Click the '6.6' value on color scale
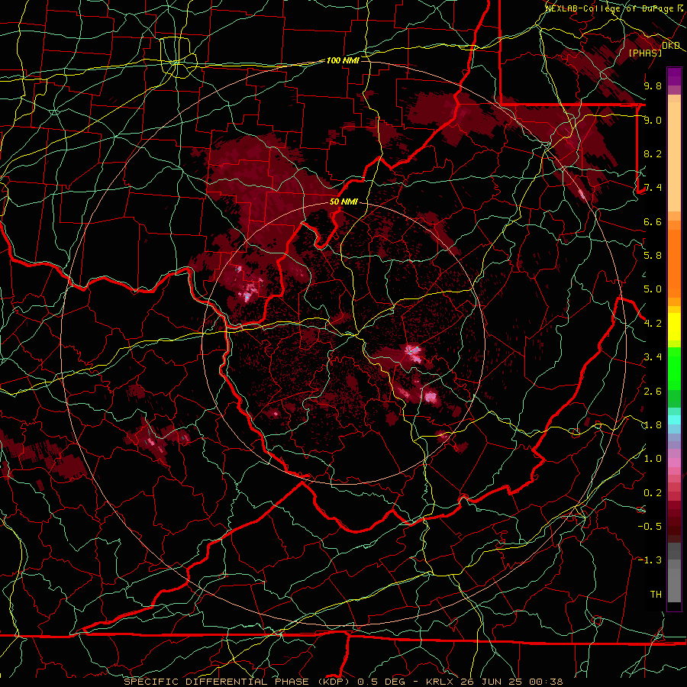Viewport: 687px width, 687px height. (653, 221)
